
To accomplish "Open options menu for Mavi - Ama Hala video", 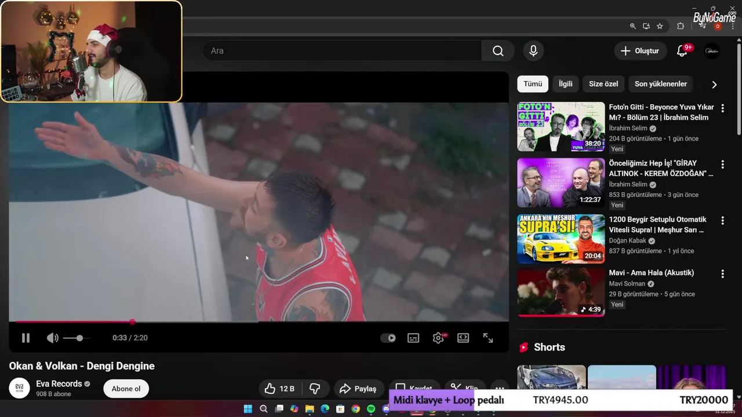I will [722, 274].
